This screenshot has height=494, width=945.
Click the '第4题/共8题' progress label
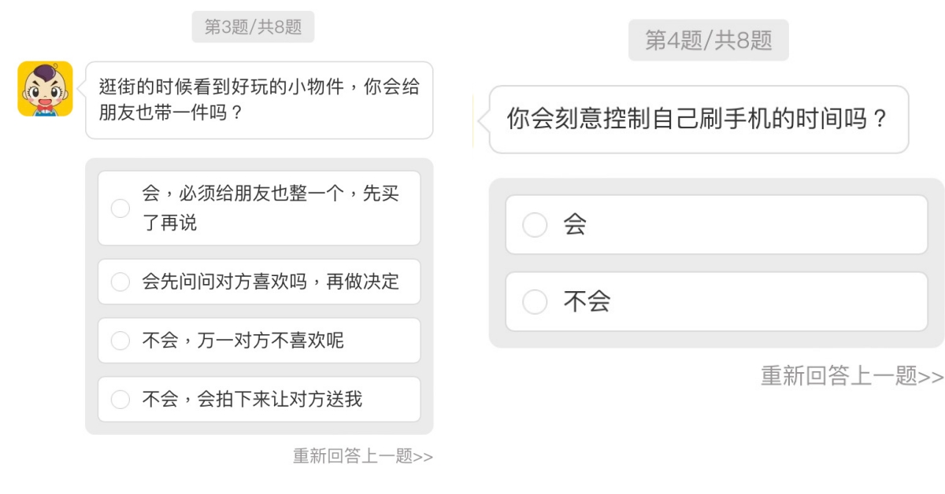tap(709, 40)
